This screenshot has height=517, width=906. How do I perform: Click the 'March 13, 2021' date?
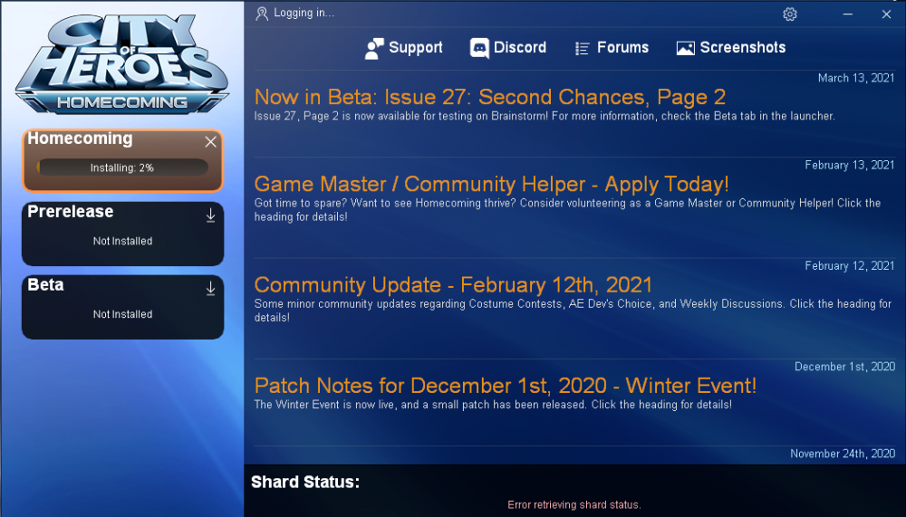click(856, 78)
